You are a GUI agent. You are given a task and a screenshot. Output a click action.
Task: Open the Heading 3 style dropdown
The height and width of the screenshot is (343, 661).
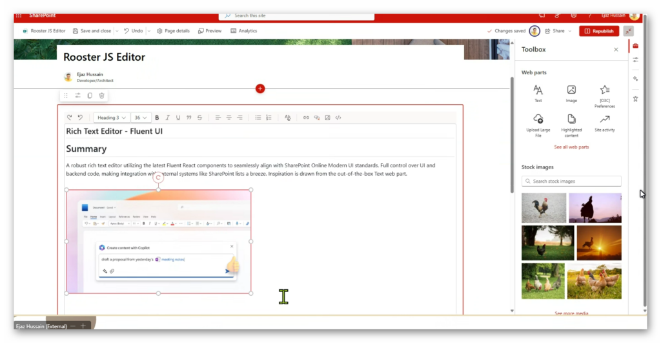(x=111, y=118)
